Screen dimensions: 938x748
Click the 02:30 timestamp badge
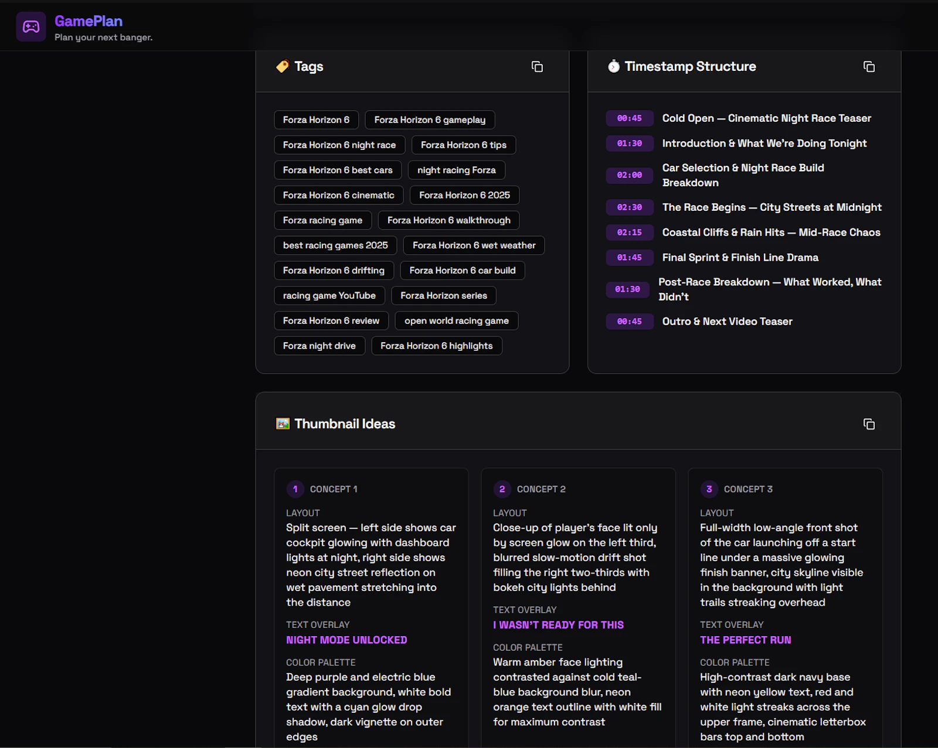(x=630, y=208)
